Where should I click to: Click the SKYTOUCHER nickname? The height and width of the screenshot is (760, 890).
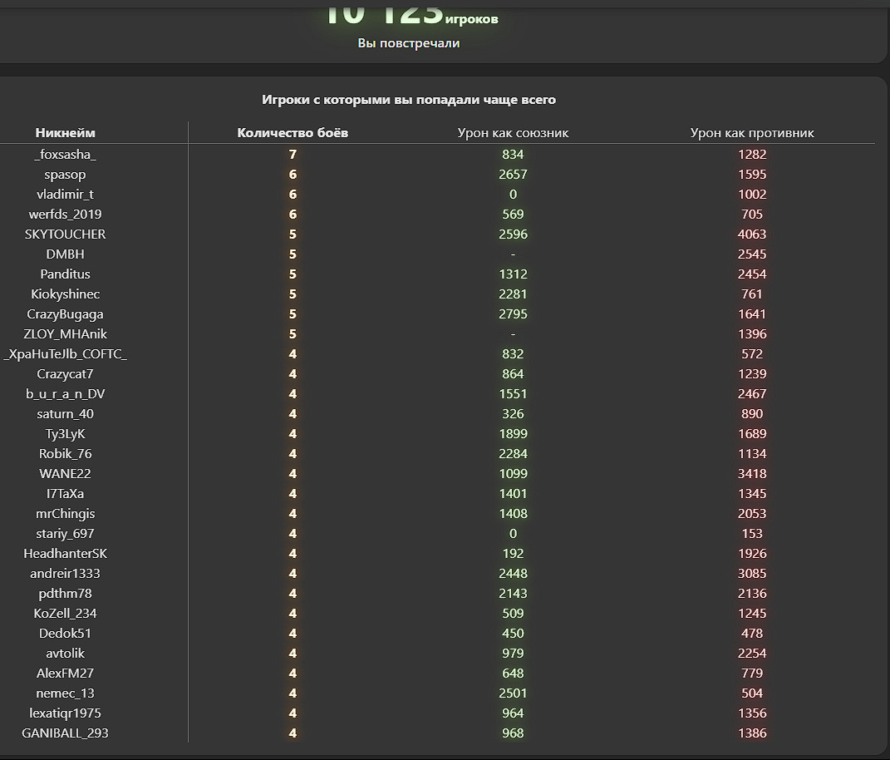click(x=65, y=234)
